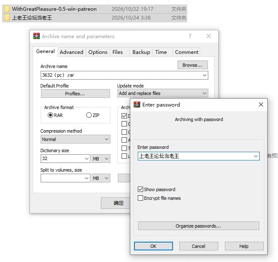Open the Comment tab
This screenshot has width=278, height=262.
[x=187, y=52]
